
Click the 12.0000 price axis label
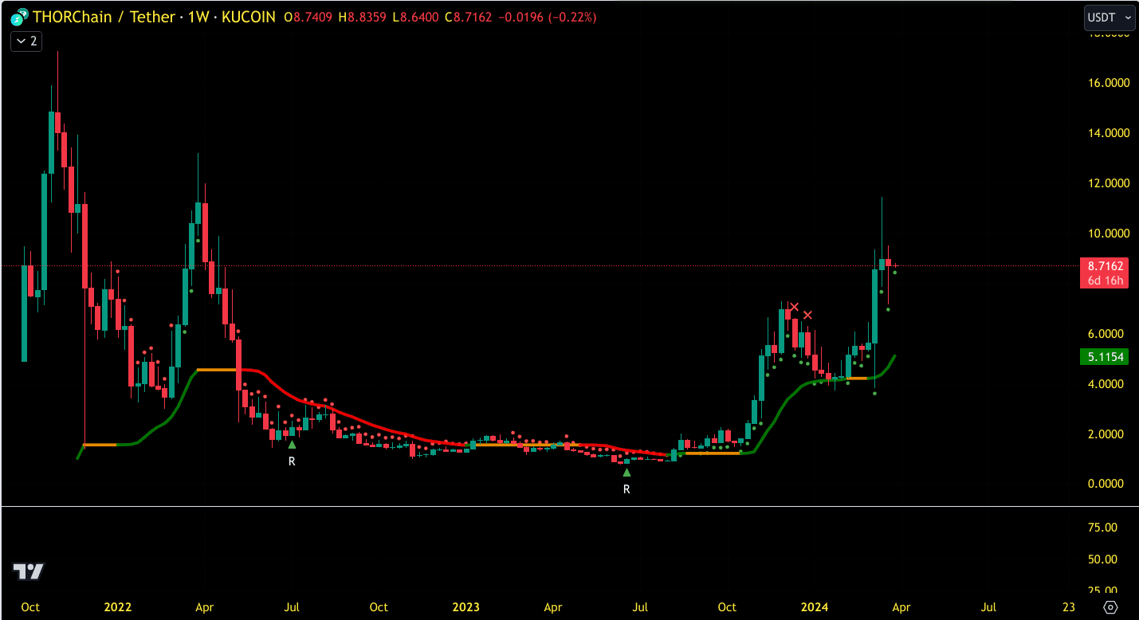tap(1109, 183)
